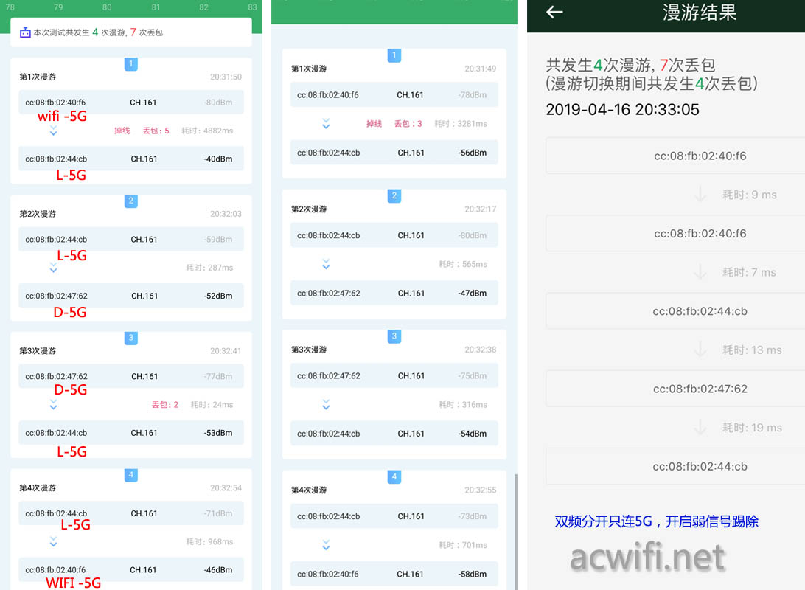The height and width of the screenshot is (590, 805).
Task: Click the row with signal -77dBm
Action: 131,376
